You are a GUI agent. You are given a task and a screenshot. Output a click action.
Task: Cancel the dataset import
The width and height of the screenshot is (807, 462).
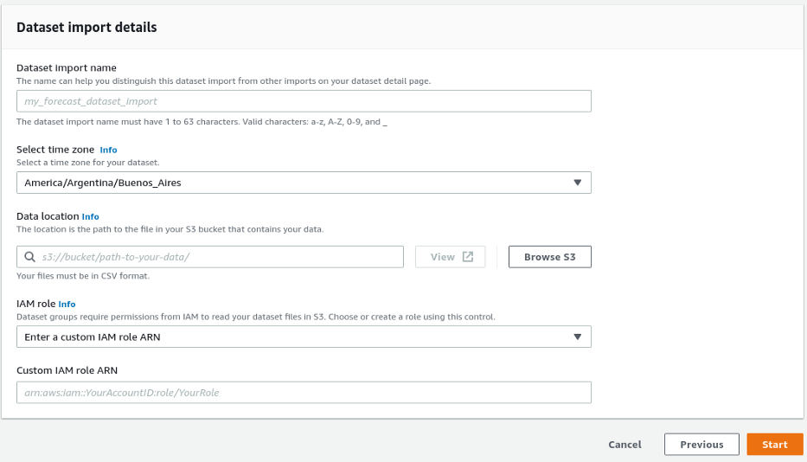point(624,445)
